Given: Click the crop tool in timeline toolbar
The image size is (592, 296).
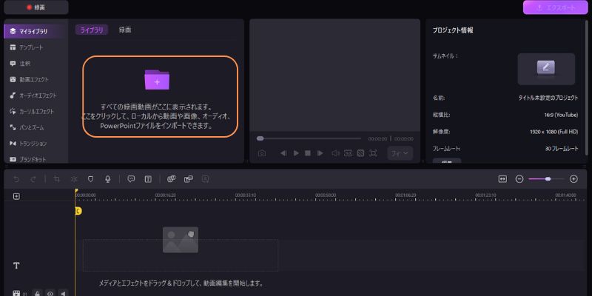Looking at the screenshot, I should (56, 178).
